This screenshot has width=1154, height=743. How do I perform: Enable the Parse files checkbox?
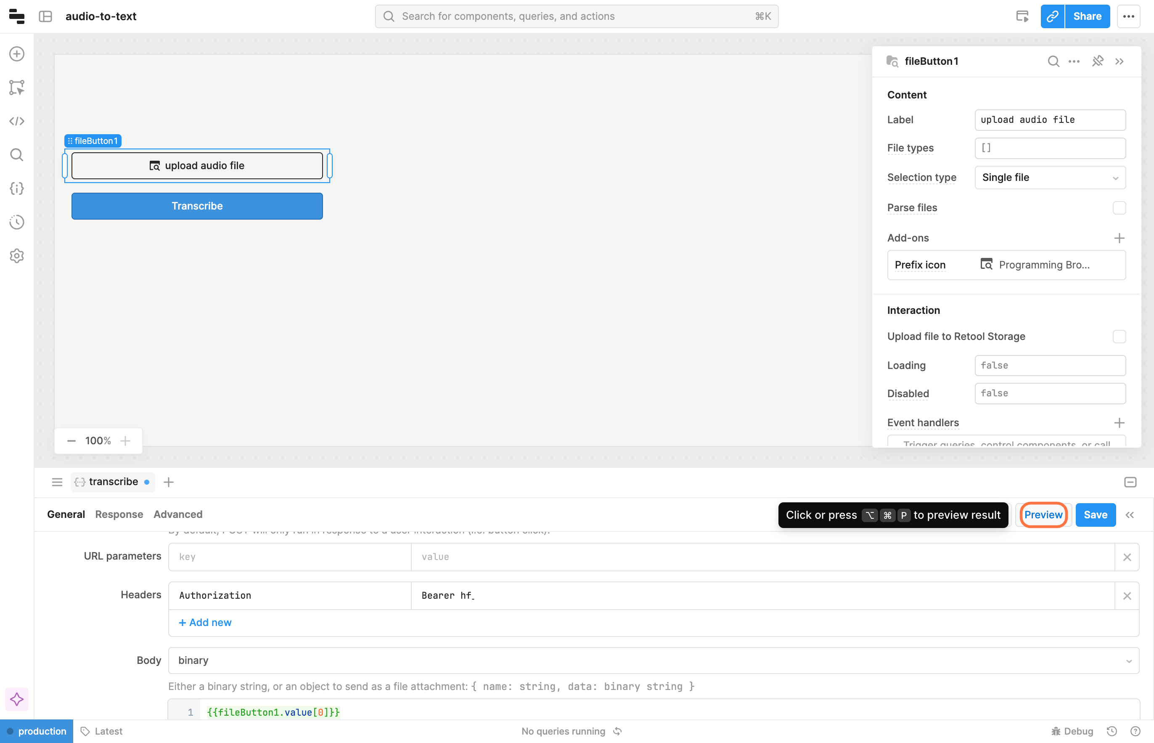click(x=1119, y=208)
